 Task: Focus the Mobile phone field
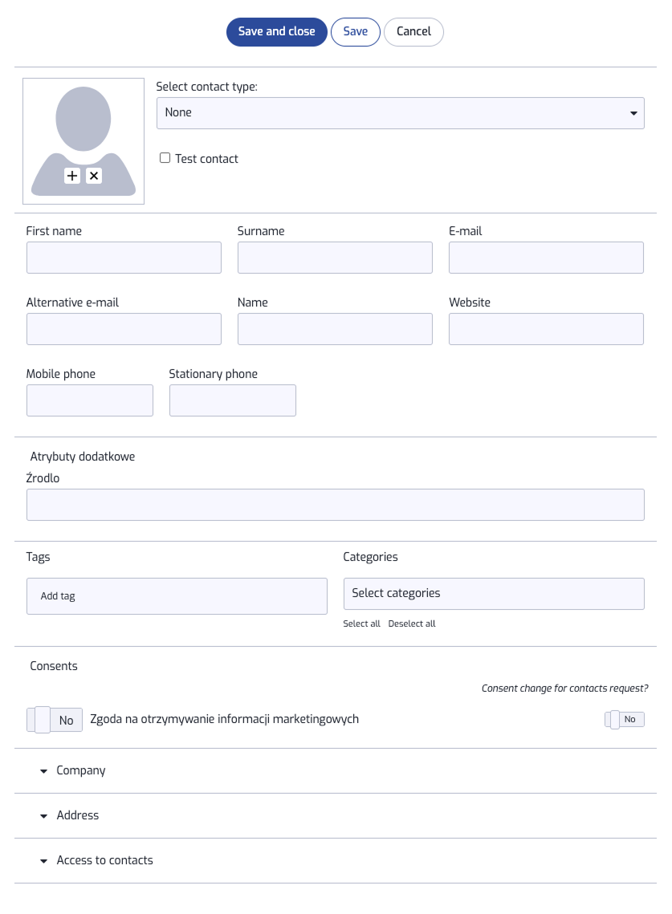point(90,400)
